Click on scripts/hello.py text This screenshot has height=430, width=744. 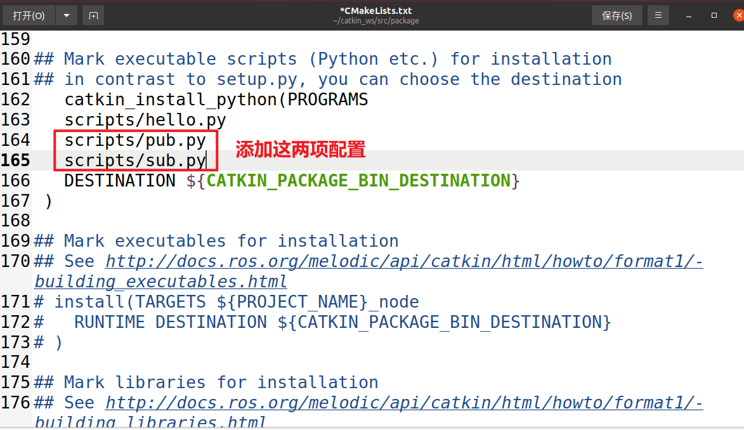[x=145, y=120]
